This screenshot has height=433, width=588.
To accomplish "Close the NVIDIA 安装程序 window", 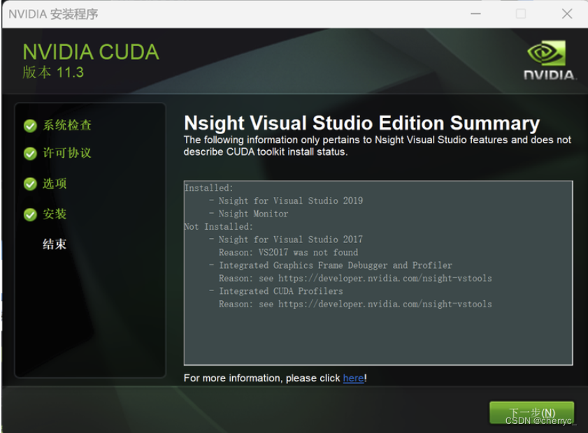I will click(x=567, y=14).
